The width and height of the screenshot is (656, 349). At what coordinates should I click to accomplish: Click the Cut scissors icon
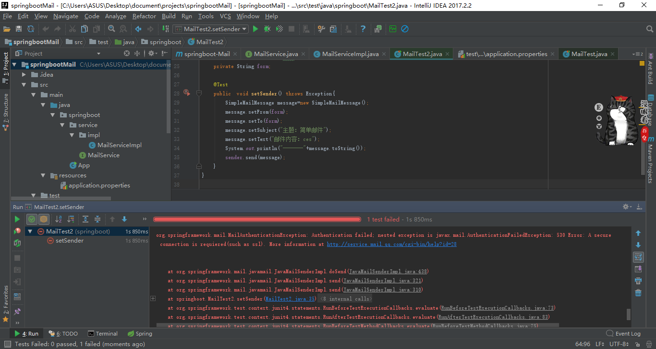(x=73, y=29)
